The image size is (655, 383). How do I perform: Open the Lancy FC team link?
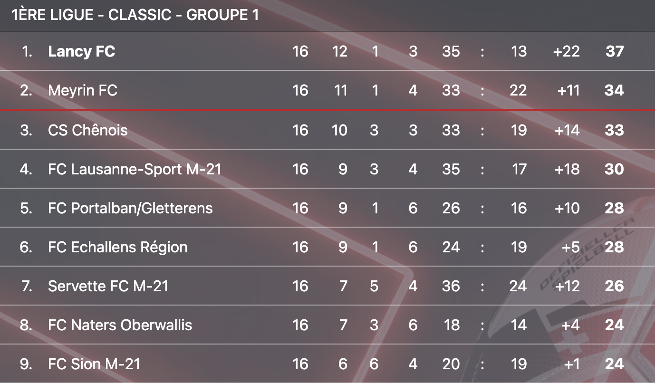point(82,51)
